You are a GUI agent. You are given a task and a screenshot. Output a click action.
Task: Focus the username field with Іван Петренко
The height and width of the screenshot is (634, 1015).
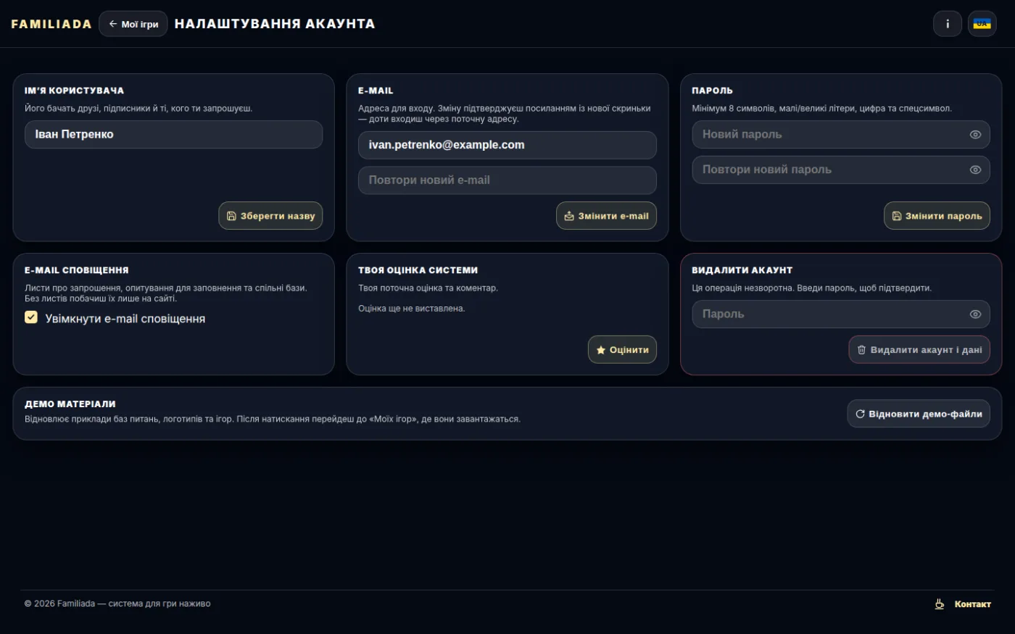click(x=174, y=135)
